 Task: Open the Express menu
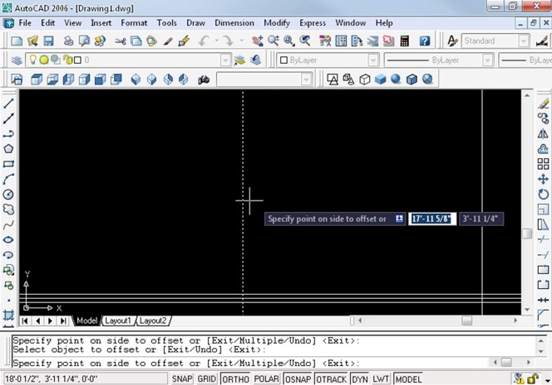(312, 23)
